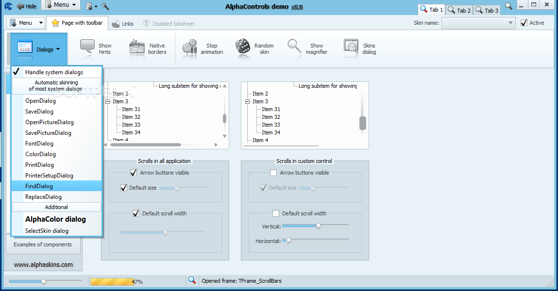Image resolution: width=558 pixels, height=291 pixels.
Task: Click the magic wand icon in title bar
Action: tap(105, 6)
